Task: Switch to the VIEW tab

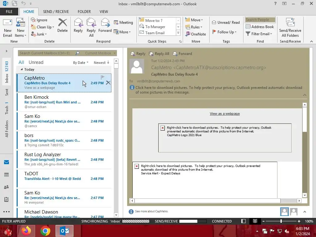Action: pyautogui.click(x=104, y=11)
